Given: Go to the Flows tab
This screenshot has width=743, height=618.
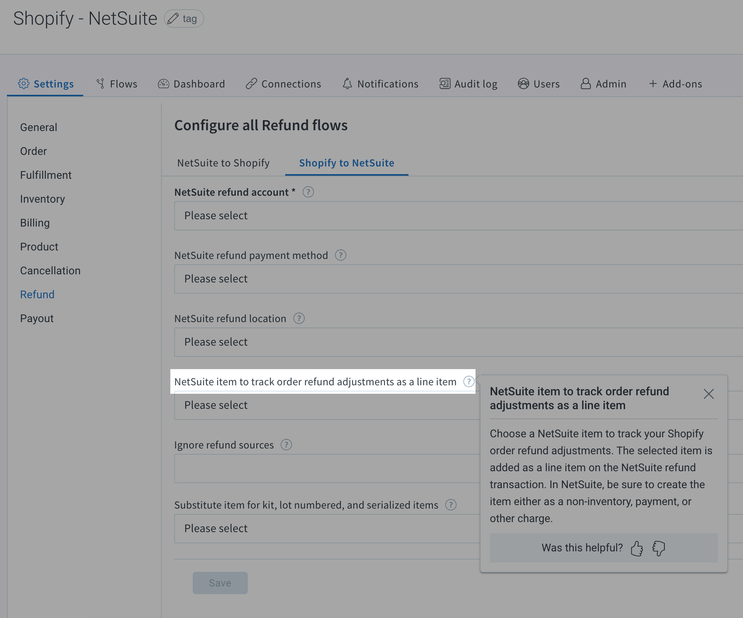Looking at the screenshot, I should (117, 84).
